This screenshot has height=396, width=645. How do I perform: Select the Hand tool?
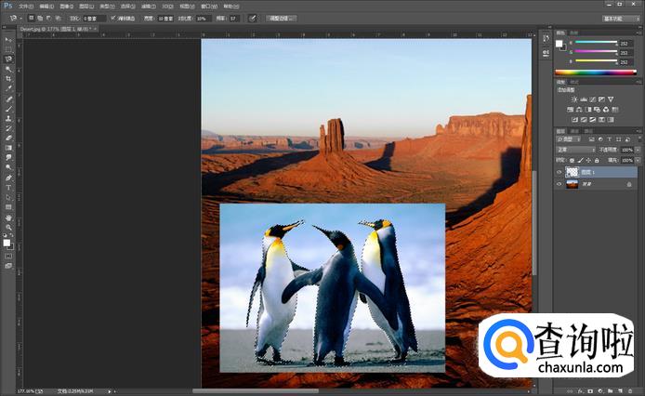point(8,217)
